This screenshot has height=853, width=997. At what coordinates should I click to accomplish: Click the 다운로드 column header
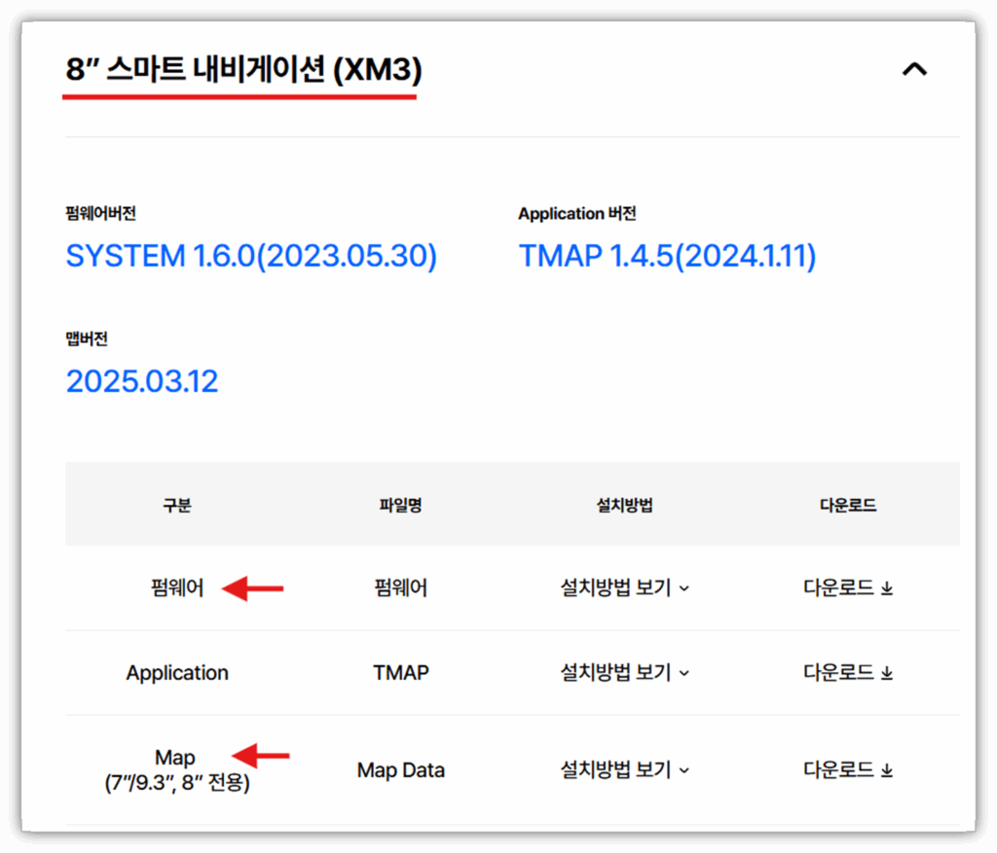pos(848,505)
